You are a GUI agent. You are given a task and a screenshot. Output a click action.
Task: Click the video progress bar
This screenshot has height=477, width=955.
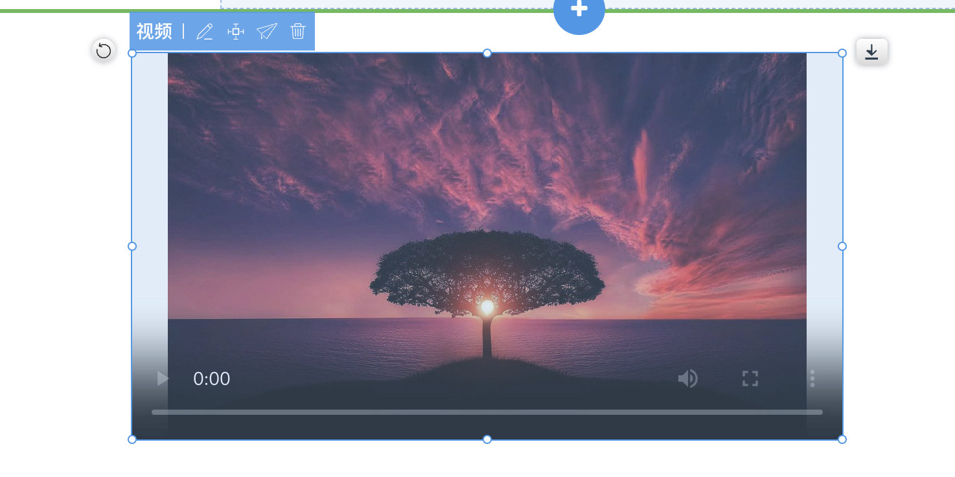coord(487,412)
